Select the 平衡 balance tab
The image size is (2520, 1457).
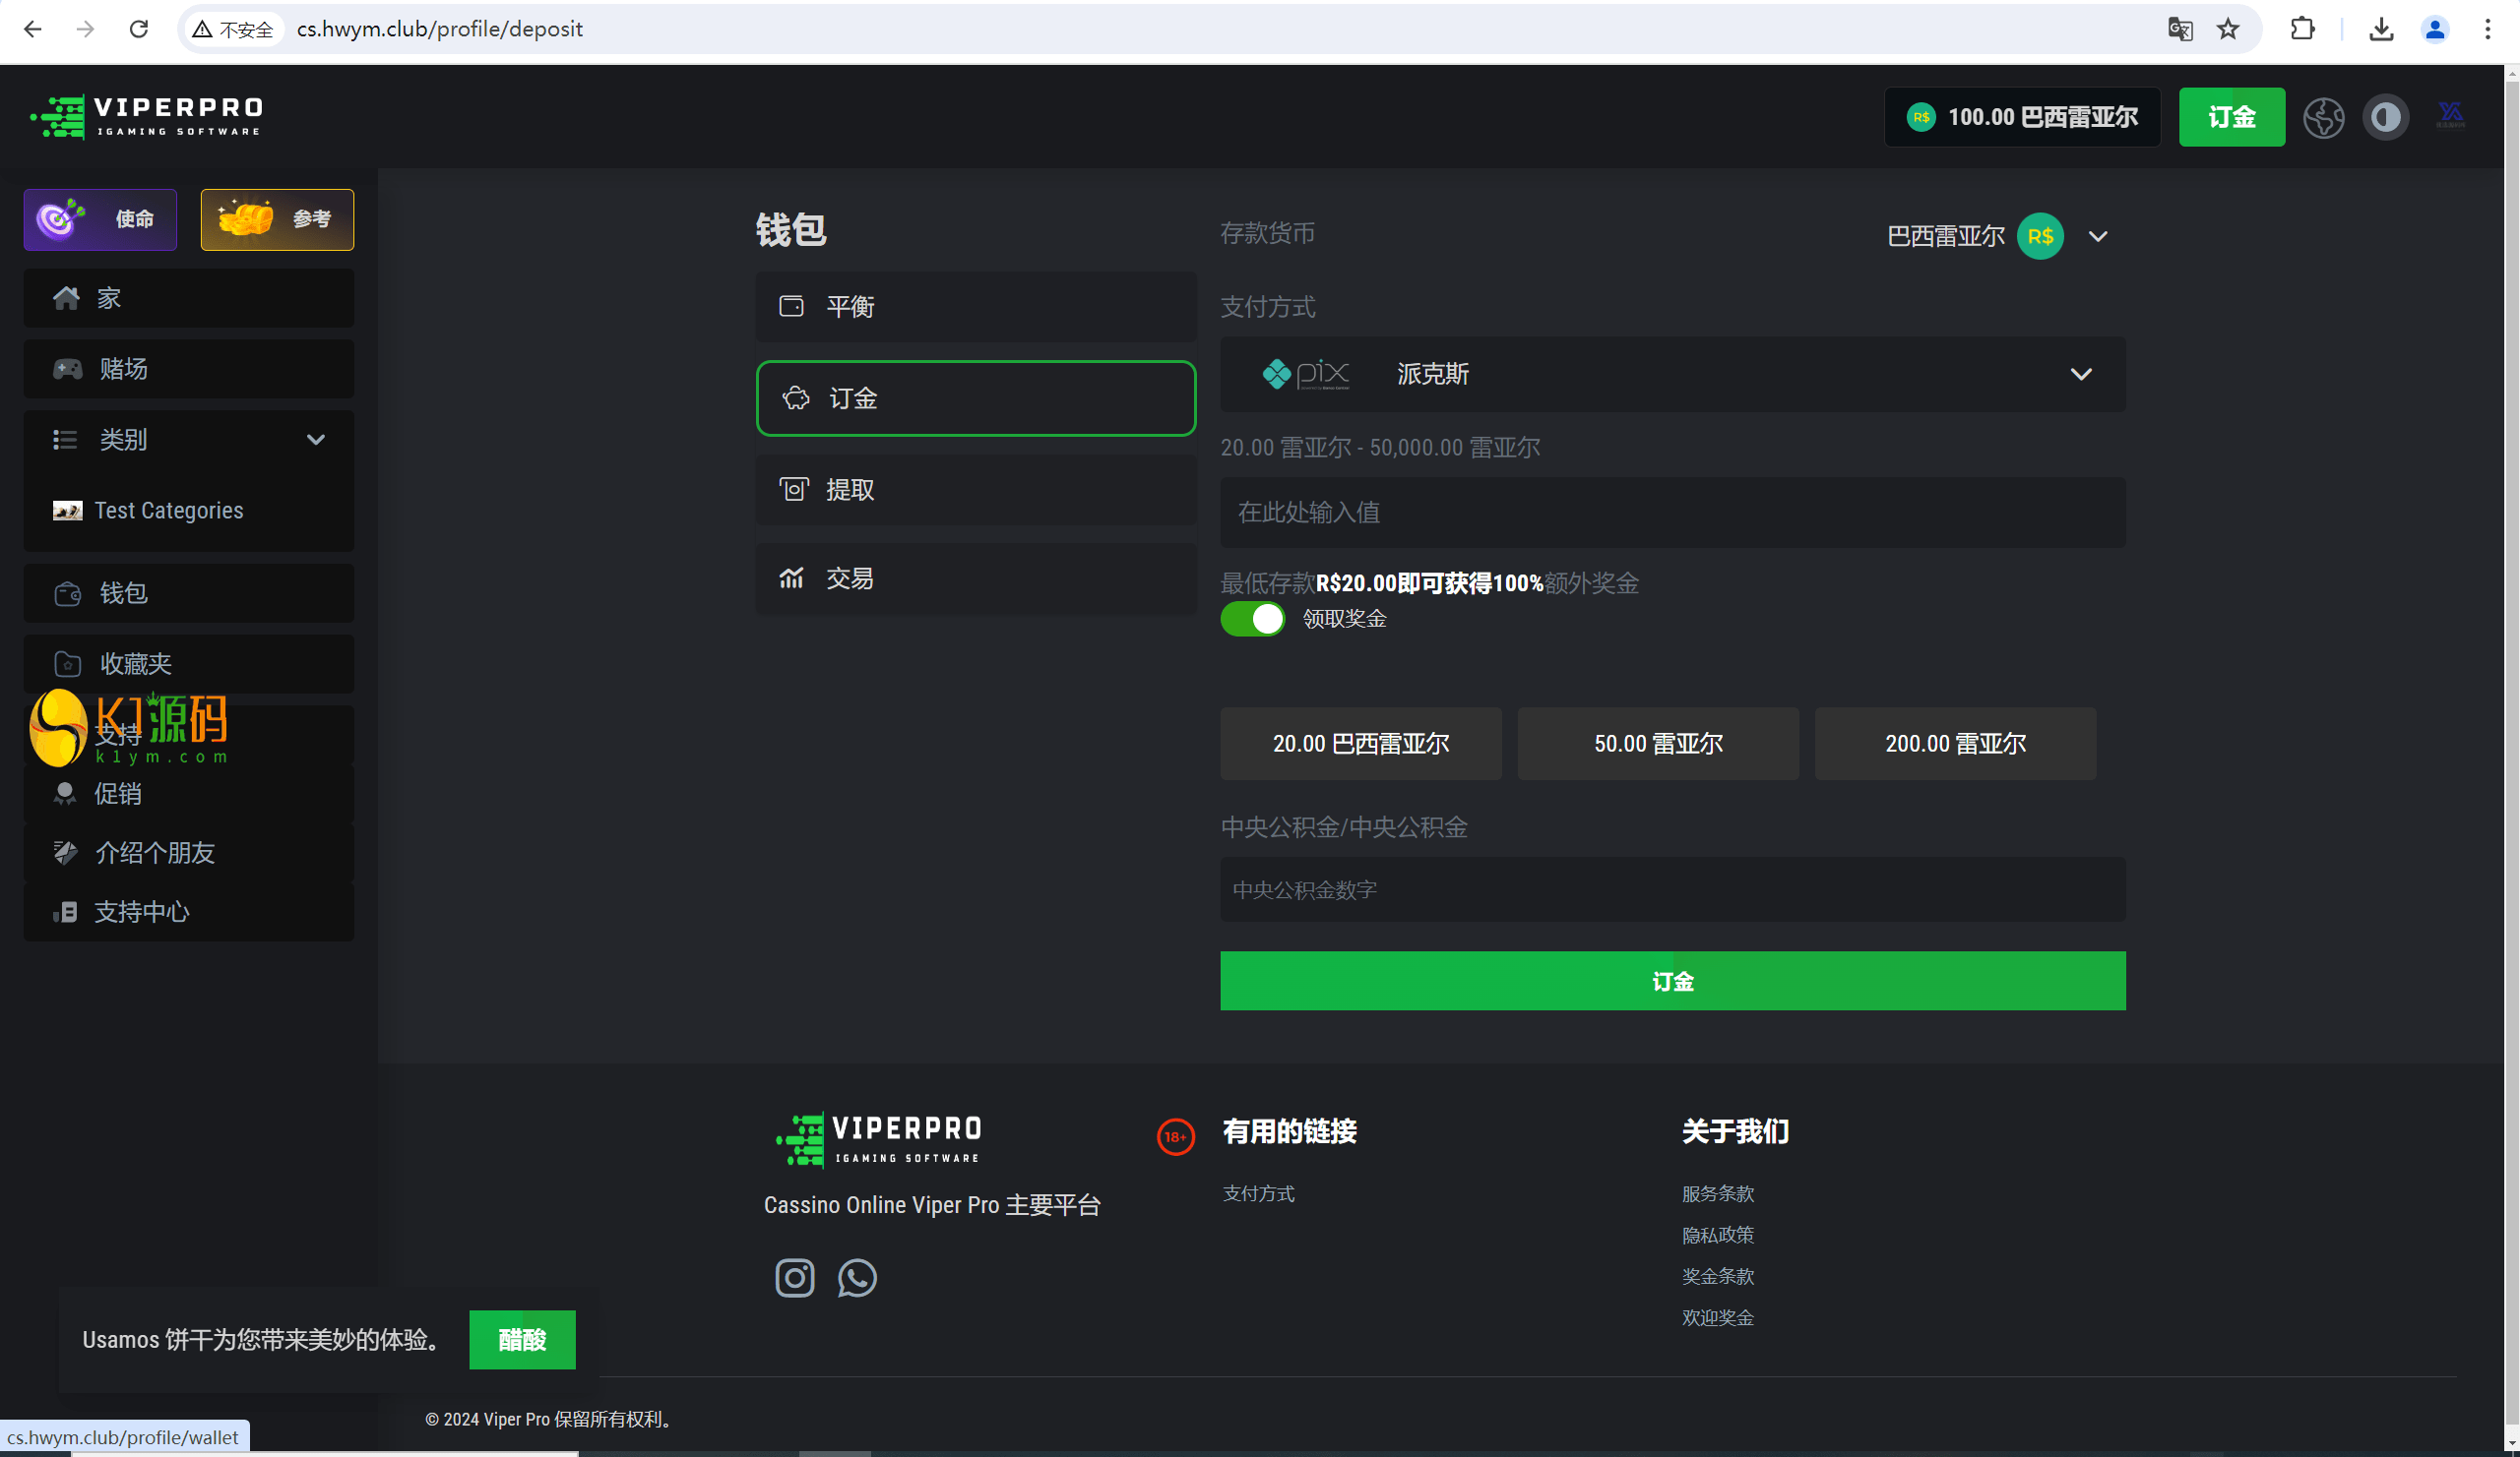pos(976,307)
